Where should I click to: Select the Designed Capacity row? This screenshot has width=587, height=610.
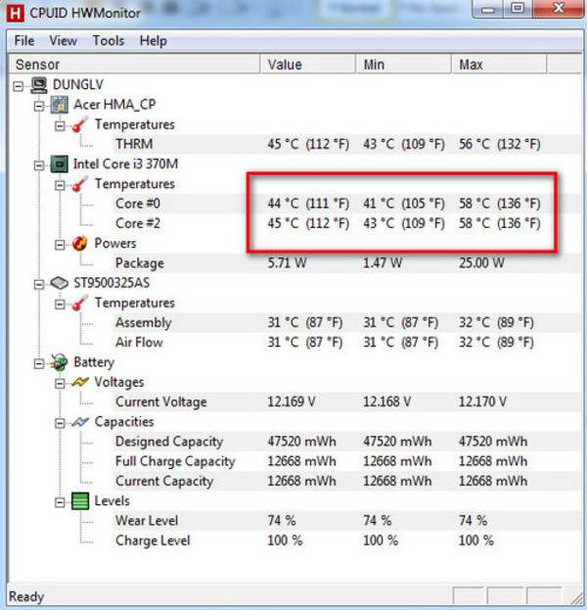(346, 442)
